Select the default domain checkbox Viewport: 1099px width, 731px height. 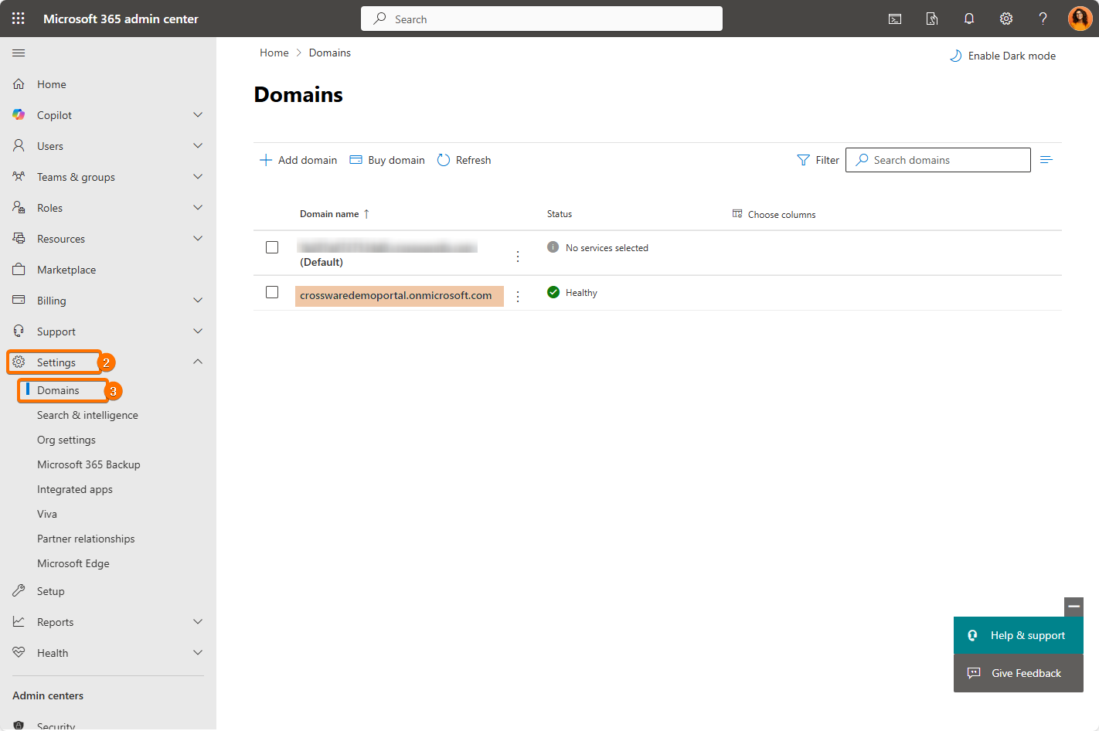(272, 247)
